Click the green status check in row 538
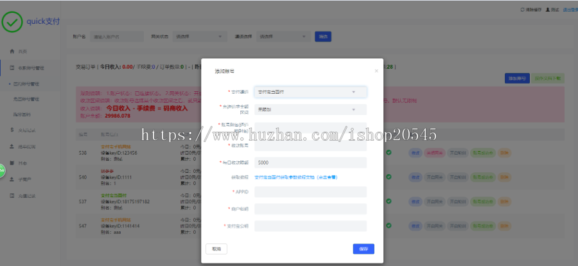 (389, 152)
